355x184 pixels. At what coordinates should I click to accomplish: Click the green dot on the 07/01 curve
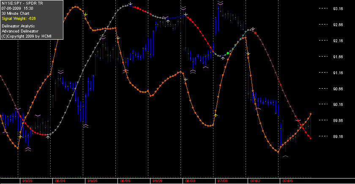[x=228, y=53]
